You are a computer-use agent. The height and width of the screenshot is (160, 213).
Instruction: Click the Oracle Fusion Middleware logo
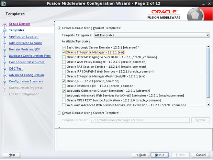pyautogui.click(x=164, y=14)
